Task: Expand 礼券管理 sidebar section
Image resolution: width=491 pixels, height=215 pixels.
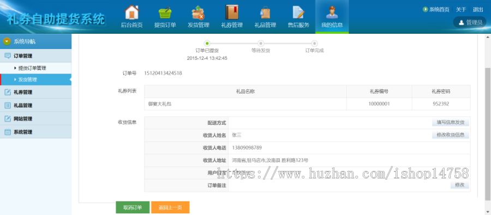Action: 35,92
